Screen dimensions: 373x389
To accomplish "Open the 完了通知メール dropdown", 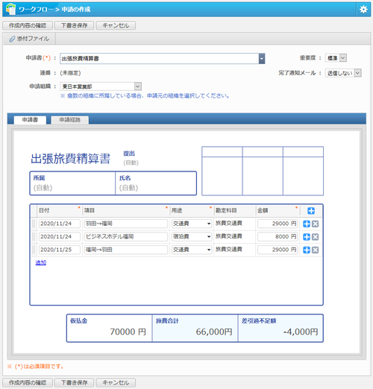I will [343, 73].
